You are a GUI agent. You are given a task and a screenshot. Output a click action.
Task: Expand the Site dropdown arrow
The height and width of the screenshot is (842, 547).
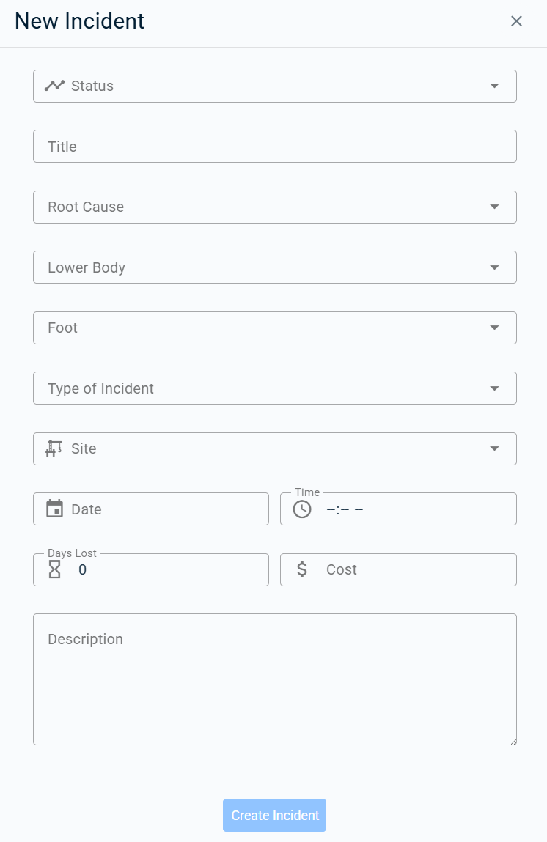click(x=494, y=448)
